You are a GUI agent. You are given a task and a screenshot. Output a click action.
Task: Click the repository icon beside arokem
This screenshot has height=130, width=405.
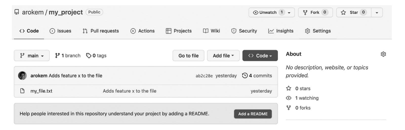pos(17,12)
